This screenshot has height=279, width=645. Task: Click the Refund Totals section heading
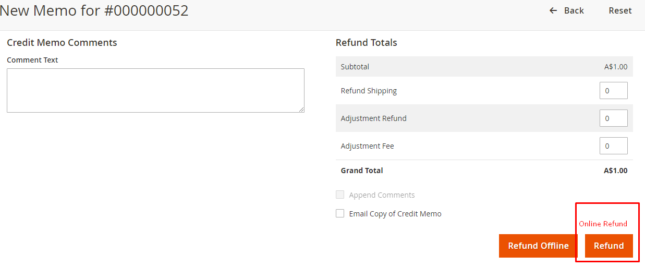click(366, 43)
